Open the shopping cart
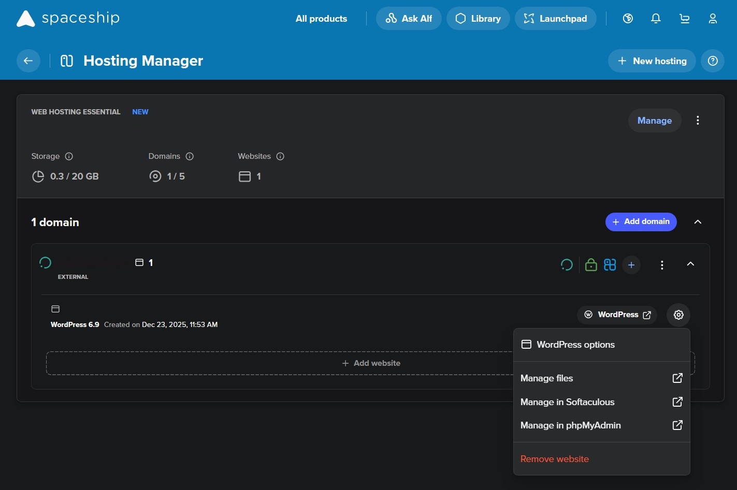 [x=684, y=18]
